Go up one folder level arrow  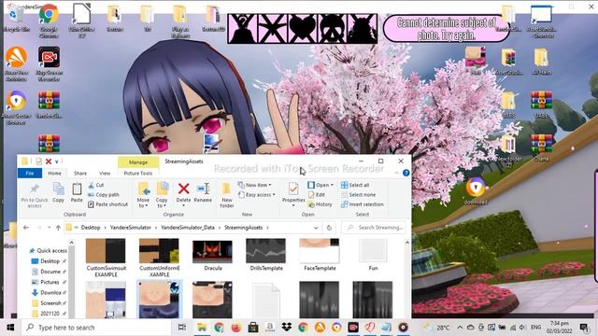(58, 228)
